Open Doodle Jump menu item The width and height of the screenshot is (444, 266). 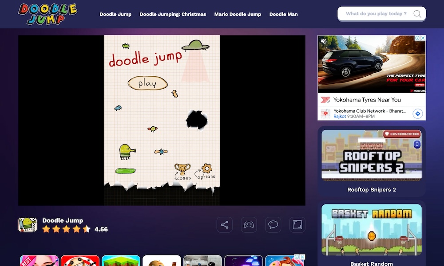(115, 14)
